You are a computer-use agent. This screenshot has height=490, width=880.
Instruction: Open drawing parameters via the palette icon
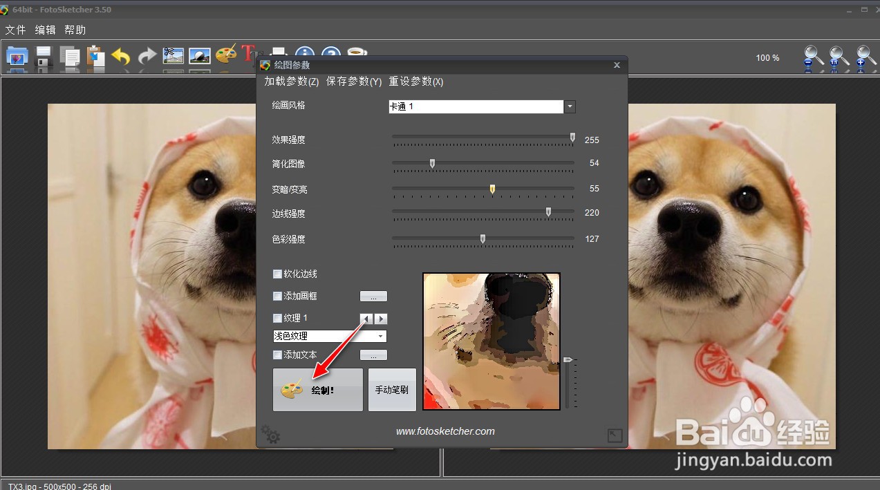[226, 55]
